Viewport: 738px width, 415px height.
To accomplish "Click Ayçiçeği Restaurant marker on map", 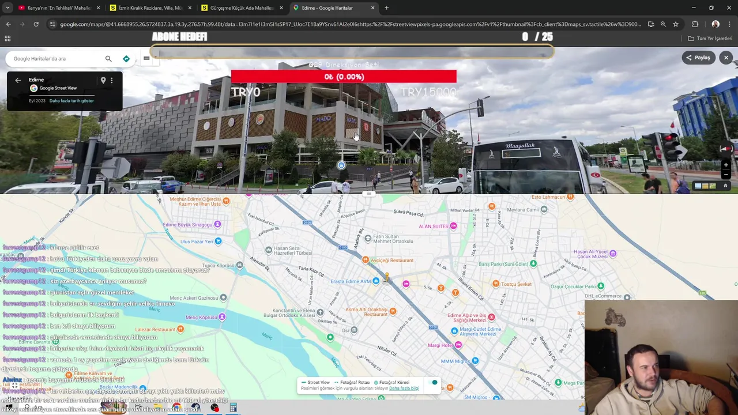I will pos(365,260).
